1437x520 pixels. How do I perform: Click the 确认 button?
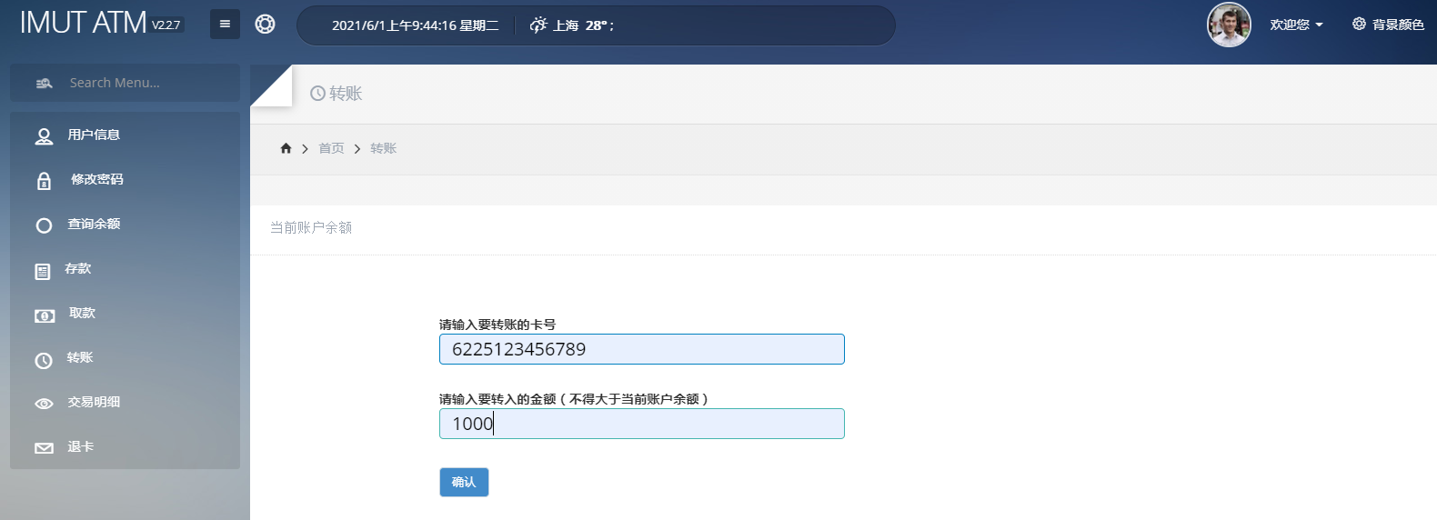click(x=464, y=482)
